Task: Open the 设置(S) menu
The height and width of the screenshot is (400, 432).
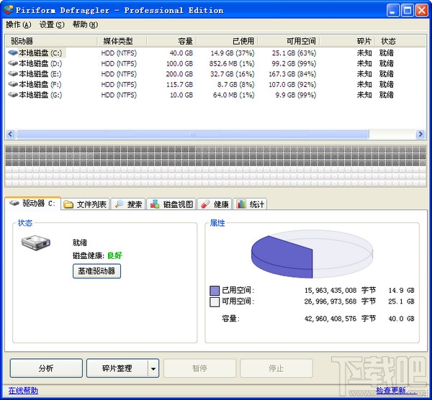Action: 52,24
